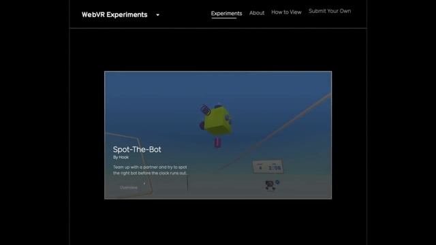Select the Experiments tab

(226, 14)
